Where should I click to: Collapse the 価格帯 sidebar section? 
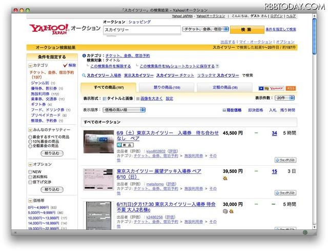coord(30,201)
